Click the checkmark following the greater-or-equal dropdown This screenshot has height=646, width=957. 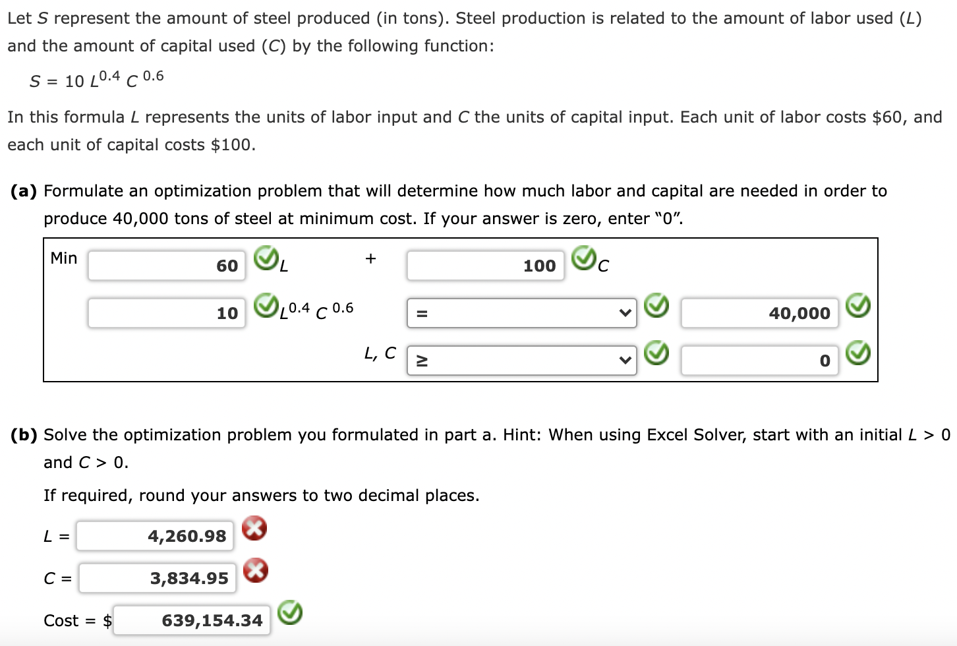[x=657, y=353]
